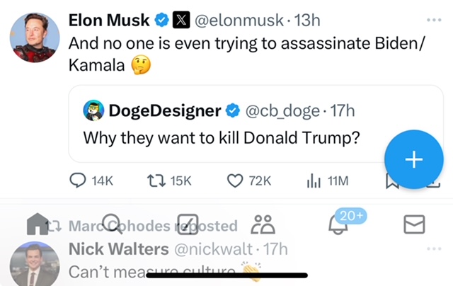Image resolution: width=453 pixels, height=286 pixels.
Task: Open the Home tab
Action: click(x=37, y=224)
